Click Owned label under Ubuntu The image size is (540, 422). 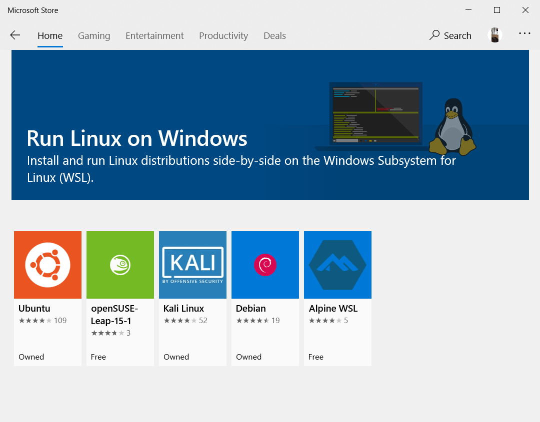[31, 357]
